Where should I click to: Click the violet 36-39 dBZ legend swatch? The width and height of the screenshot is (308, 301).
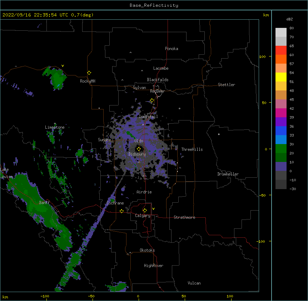[281, 122]
